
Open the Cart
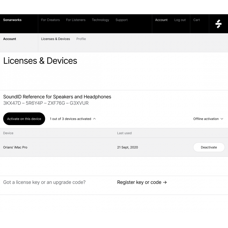pos(196,20)
